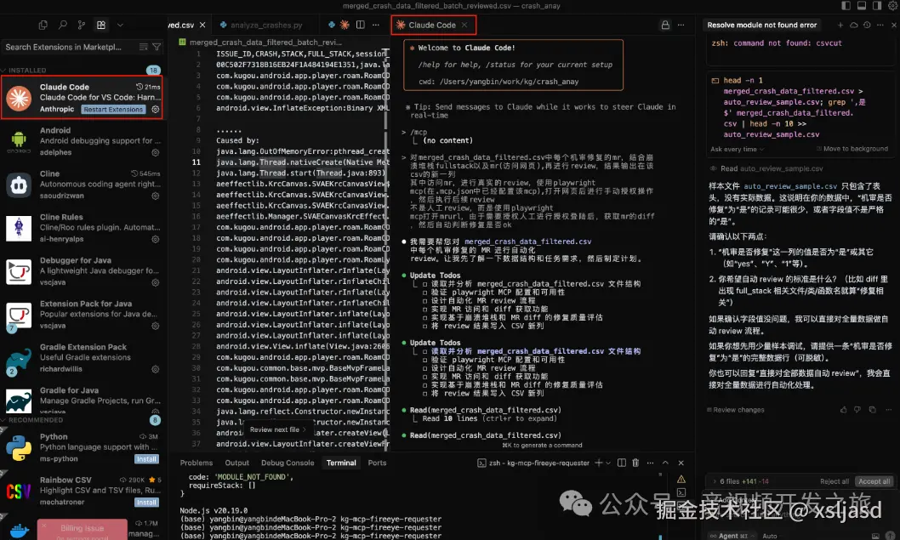Open manage gear for Claude Code extension
The width and height of the screenshot is (900, 540).
155,109
